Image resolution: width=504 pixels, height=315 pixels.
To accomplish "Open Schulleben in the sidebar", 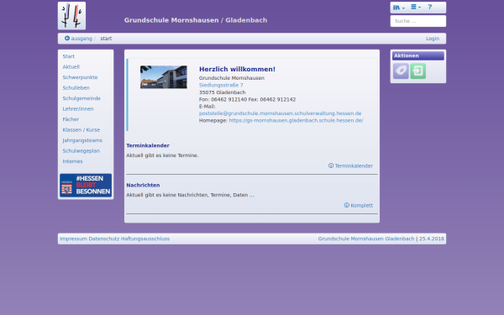I will point(76,87).
